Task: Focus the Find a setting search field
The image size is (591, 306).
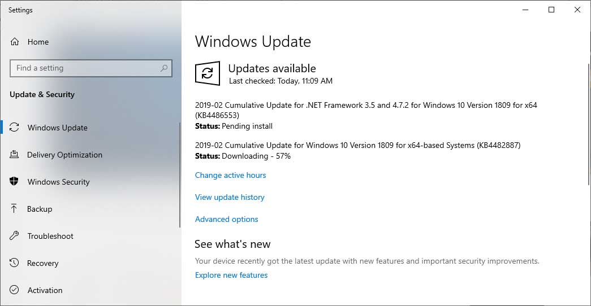Action: tap(85, 68)
